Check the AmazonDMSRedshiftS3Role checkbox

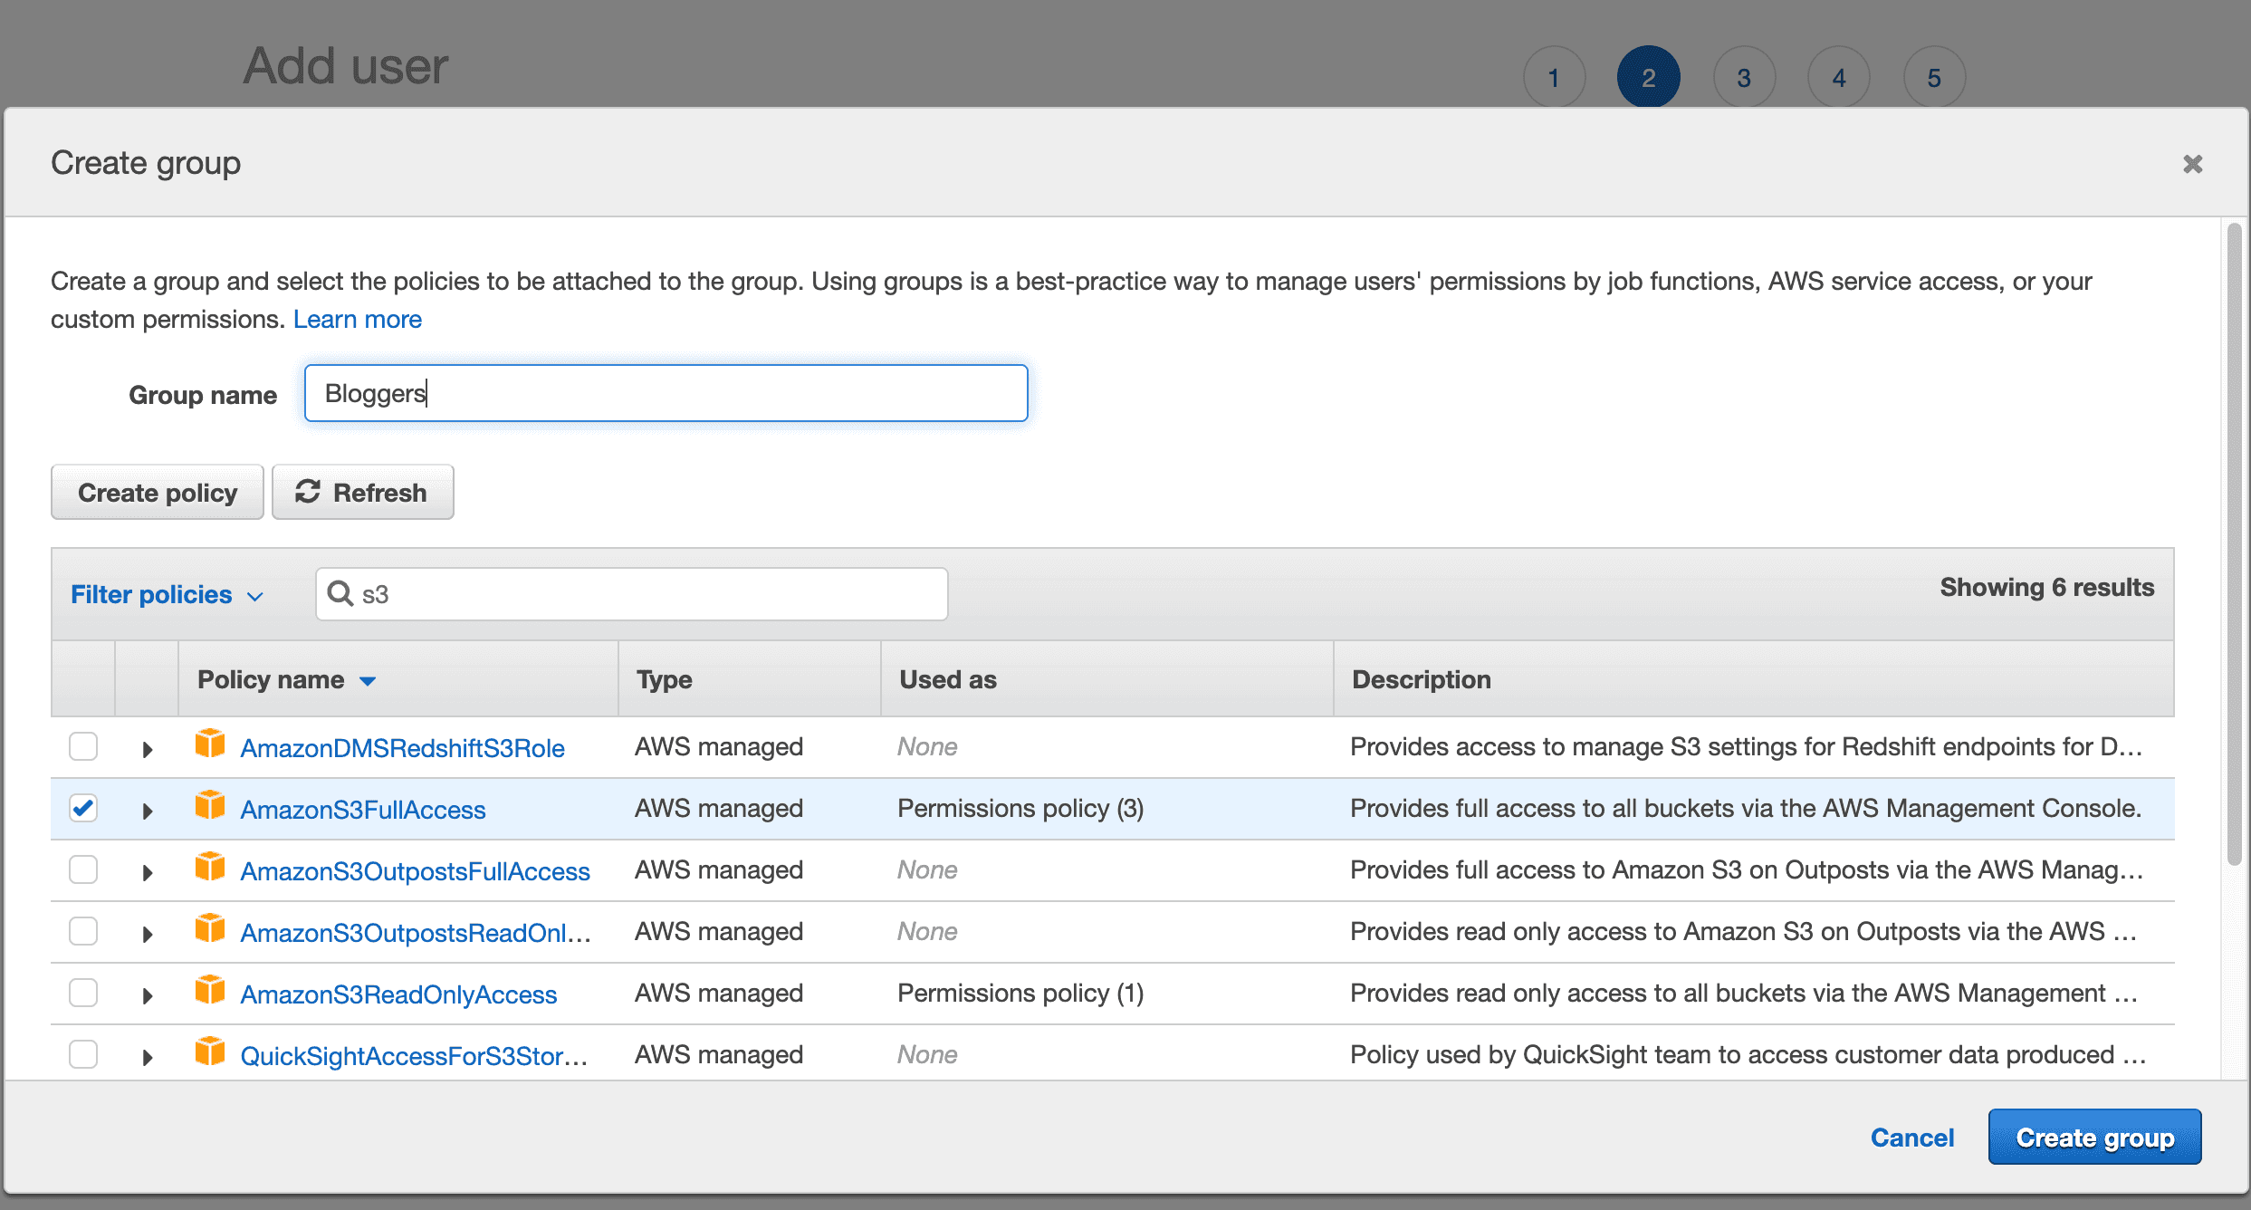pyautogui.click(x=83, y=746)
